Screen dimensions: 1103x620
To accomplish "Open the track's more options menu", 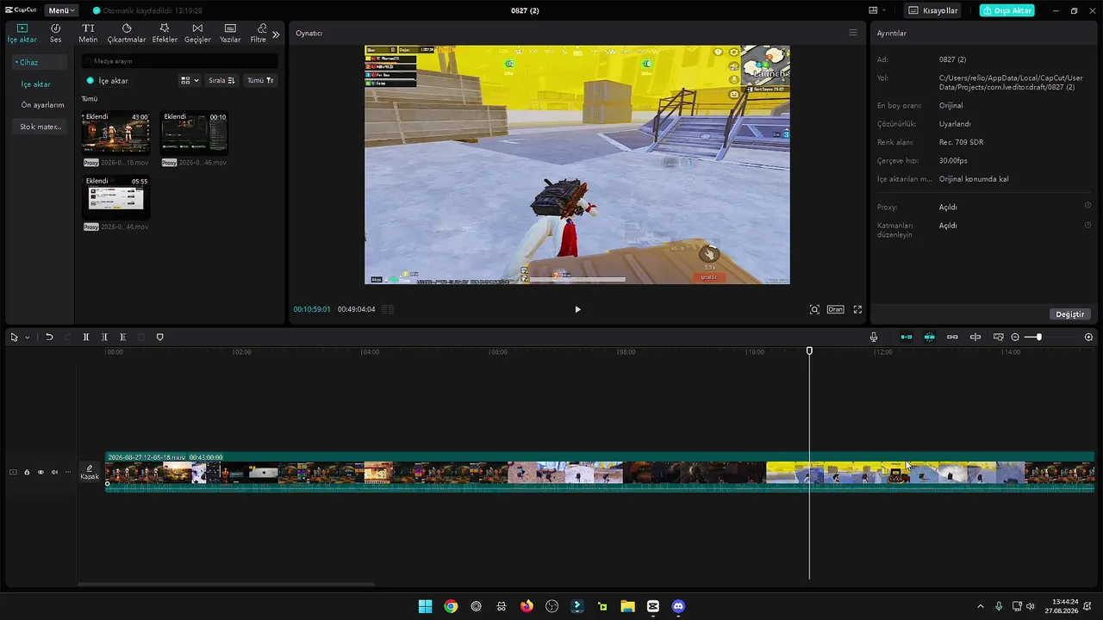I will (68, 472).
